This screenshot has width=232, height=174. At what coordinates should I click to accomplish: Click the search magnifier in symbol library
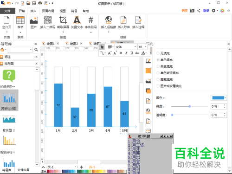[36, 50]
